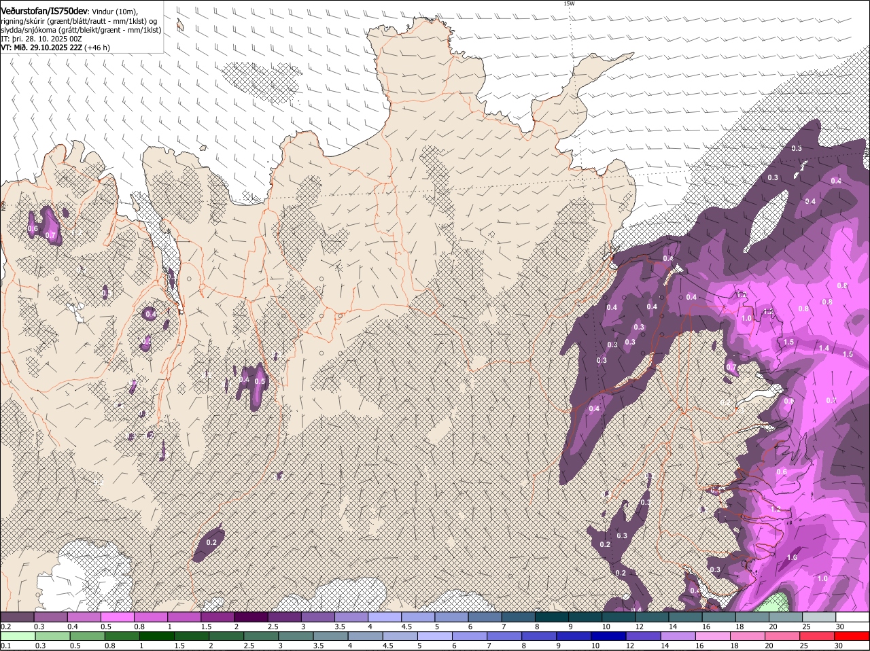Image resolution: width=870 pixels, height=651 pixels.
Task: Pick the gray swatch labeled 20 in upper legend
Action: coord(785,617)
